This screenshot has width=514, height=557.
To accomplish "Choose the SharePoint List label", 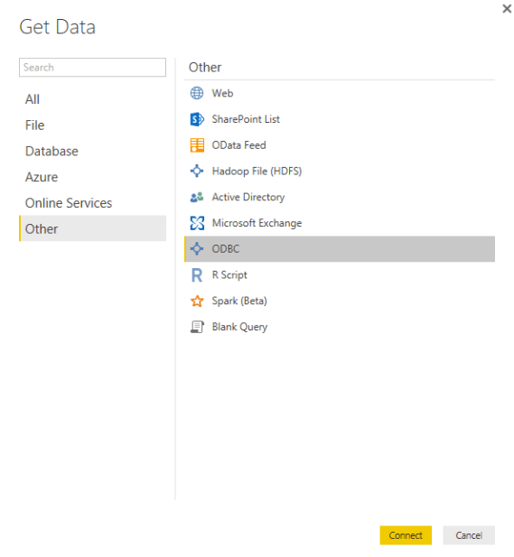I will click(x=246, y=119).
